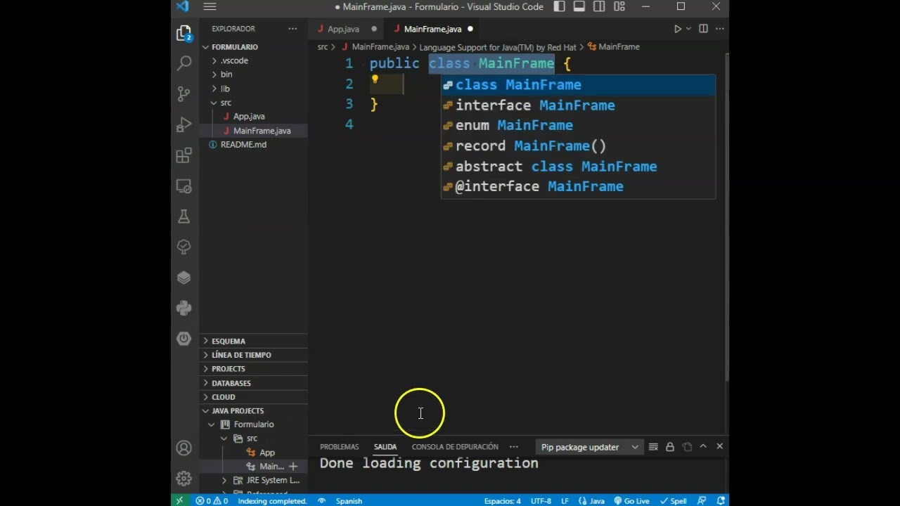
Task: Change indentation via Espacios: 4
Action: point(503,501)
